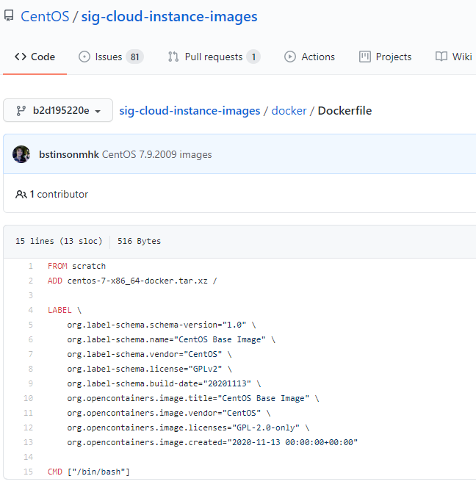The width and height of the screenshot is (476, 487).
Task: Click the git branch icon
Action: coord(21,111)
